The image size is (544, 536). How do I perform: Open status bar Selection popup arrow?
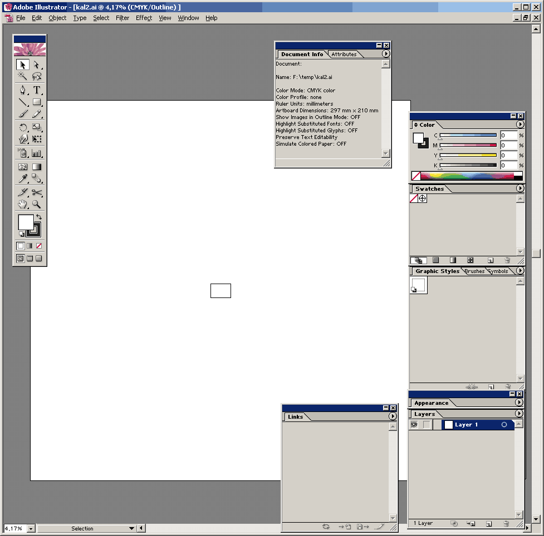[131, 529]
